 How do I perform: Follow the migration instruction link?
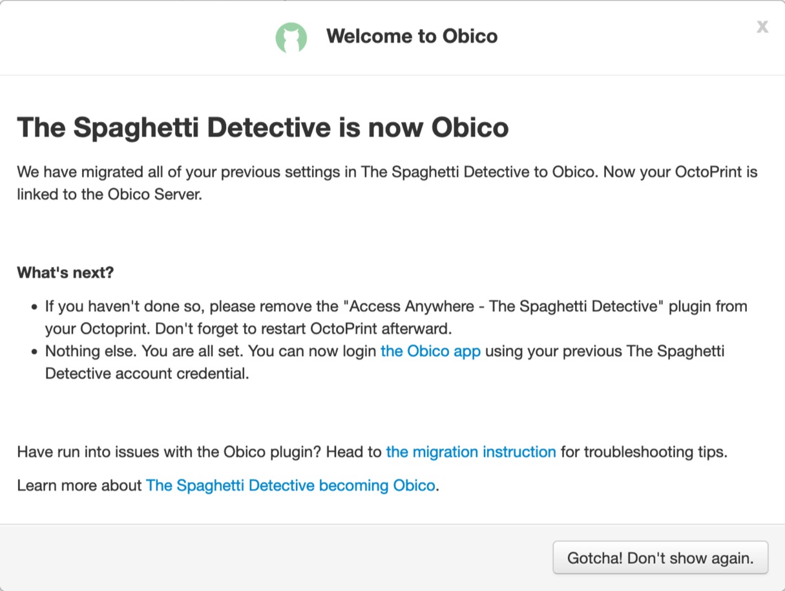470,452
